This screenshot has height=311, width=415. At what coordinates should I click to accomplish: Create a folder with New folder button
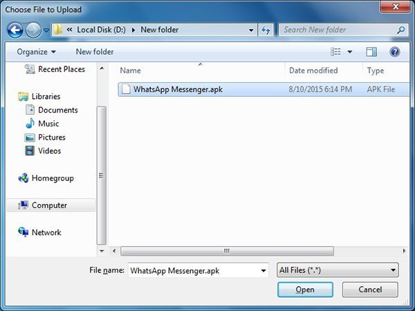(95, 52)
